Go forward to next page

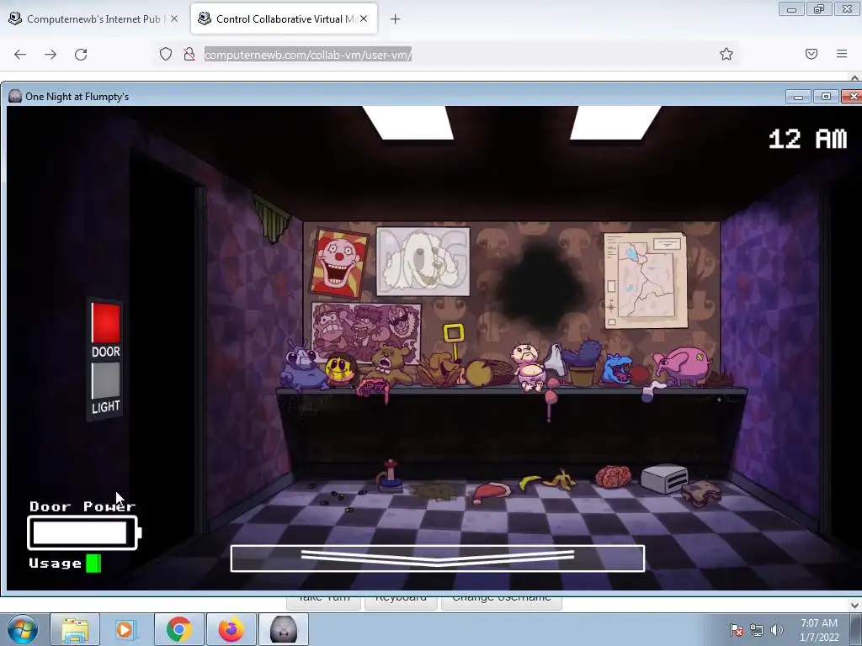[51, 55]
